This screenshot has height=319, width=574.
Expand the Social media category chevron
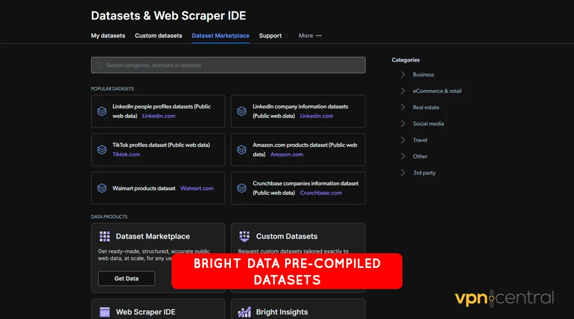[x=402, y=123]
